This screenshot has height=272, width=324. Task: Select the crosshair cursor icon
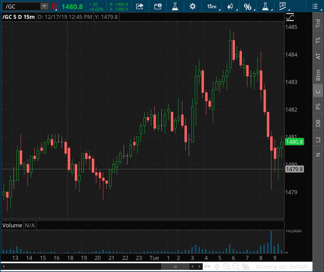[x=217, y=267]
